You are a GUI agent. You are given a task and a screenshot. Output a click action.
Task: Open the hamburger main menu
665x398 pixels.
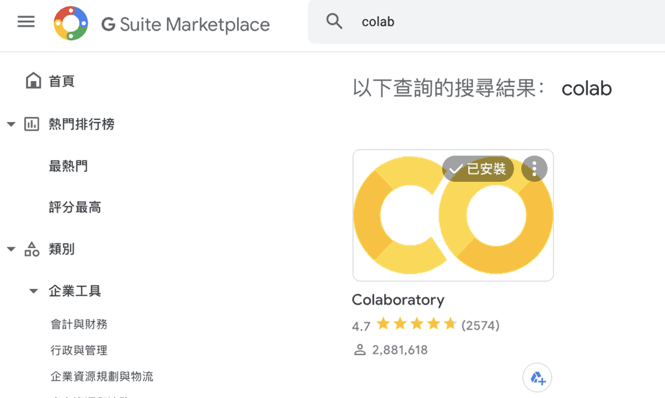26,21
